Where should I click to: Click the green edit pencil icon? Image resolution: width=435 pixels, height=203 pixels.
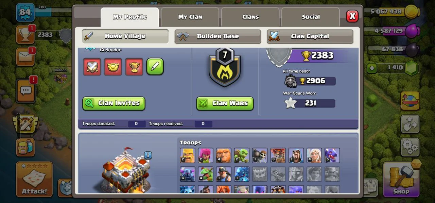[155, 67]
